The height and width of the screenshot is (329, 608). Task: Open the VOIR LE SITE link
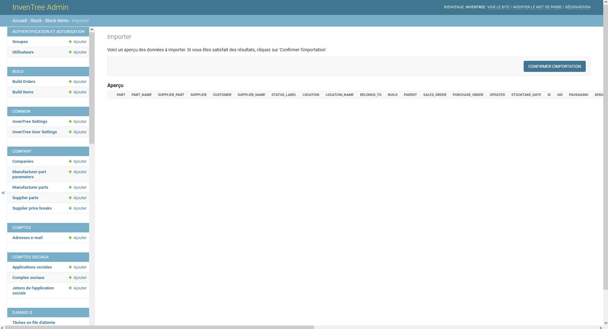click(x=498, y=7)
